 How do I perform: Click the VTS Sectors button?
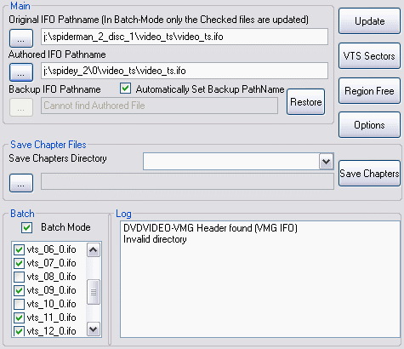[x=369, y=55]
